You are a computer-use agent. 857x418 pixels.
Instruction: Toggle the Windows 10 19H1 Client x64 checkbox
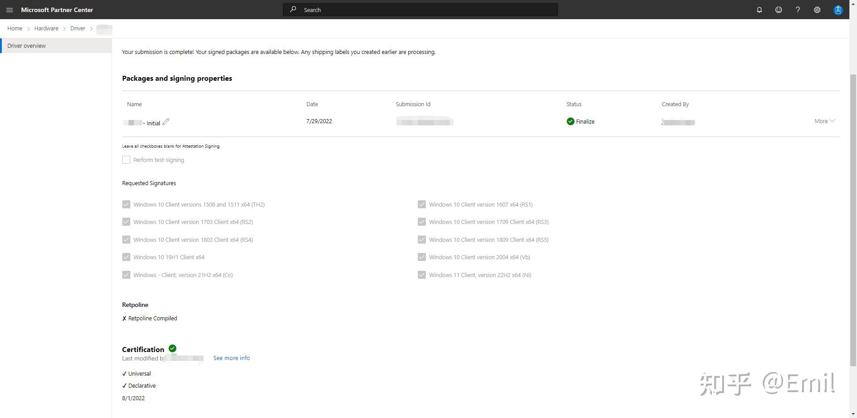126,257
